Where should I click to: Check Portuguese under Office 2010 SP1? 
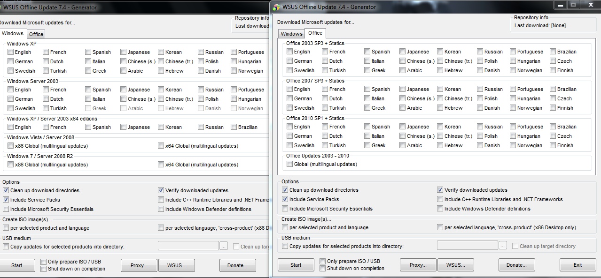click(x=513, y=127)
